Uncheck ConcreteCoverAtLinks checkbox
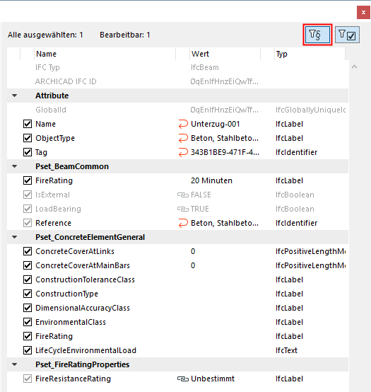This screenshot has height=392, width=371. (28, 251)
